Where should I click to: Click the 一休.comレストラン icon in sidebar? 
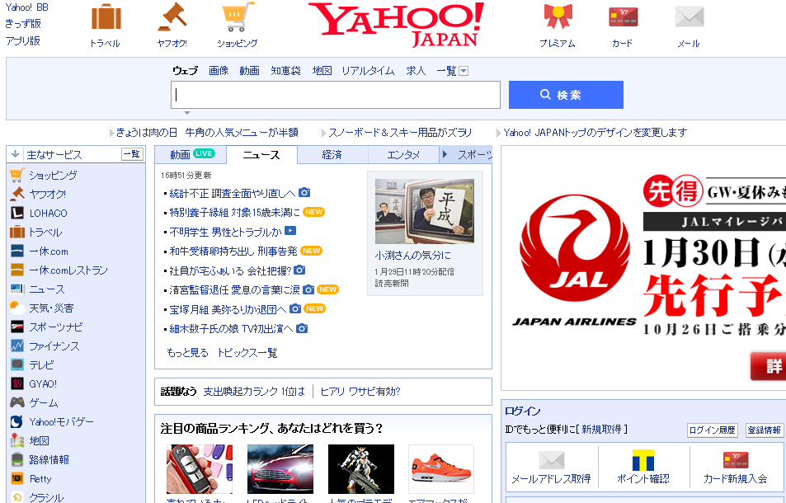pos(17,270)
